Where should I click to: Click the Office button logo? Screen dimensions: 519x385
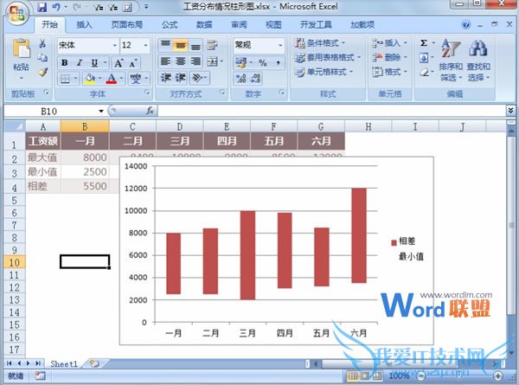pos(16,13)
